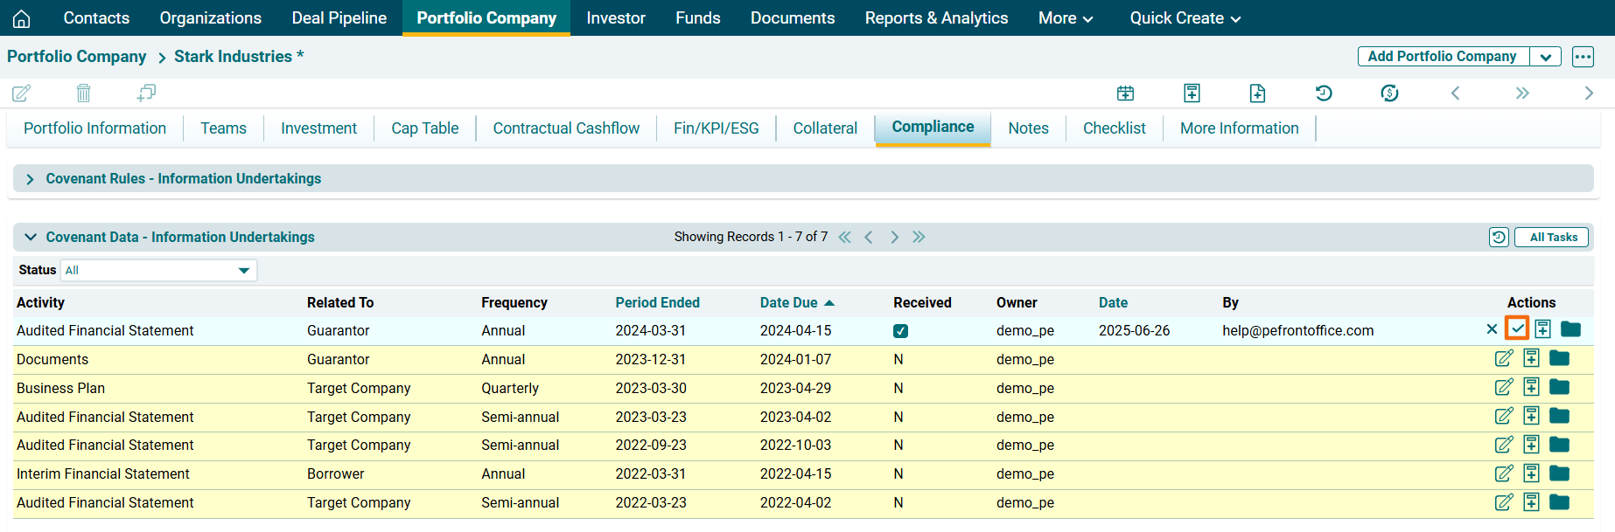Switch to the Cap Table tab
Viewport: 1615px width, 532px height.
[424, 128]
